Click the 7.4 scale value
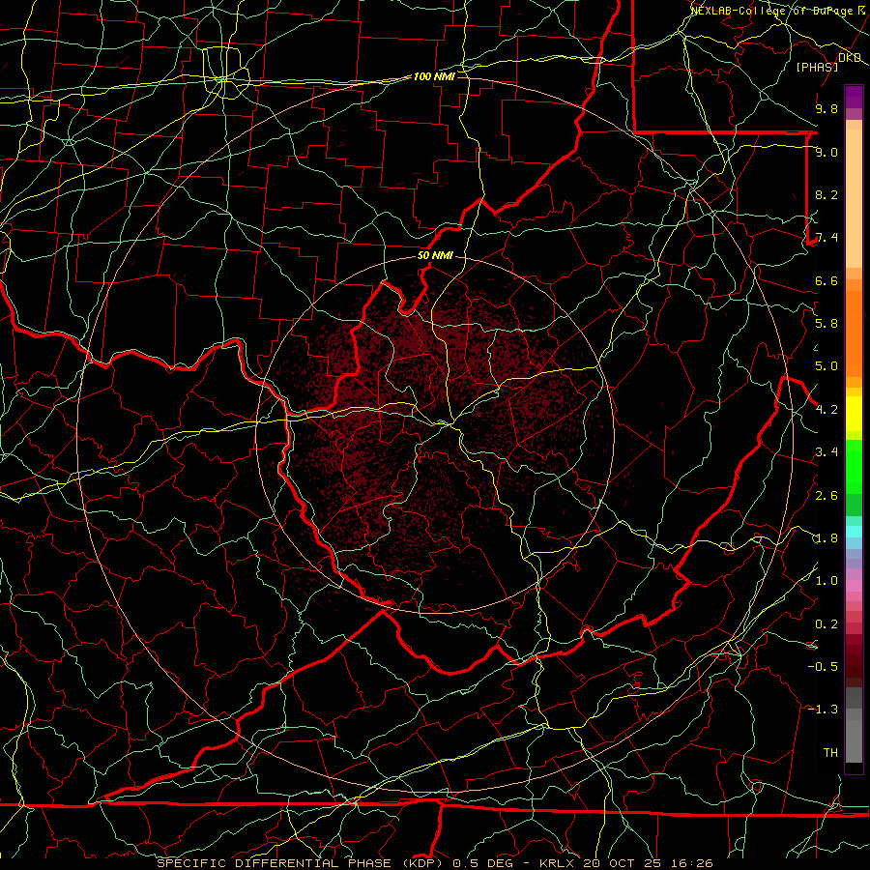 (x=826, y=238)
